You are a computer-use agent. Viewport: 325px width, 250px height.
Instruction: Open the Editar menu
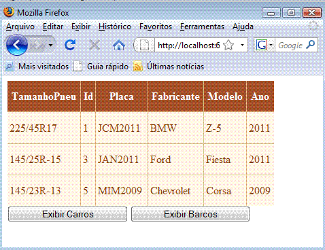coord(53,26)
